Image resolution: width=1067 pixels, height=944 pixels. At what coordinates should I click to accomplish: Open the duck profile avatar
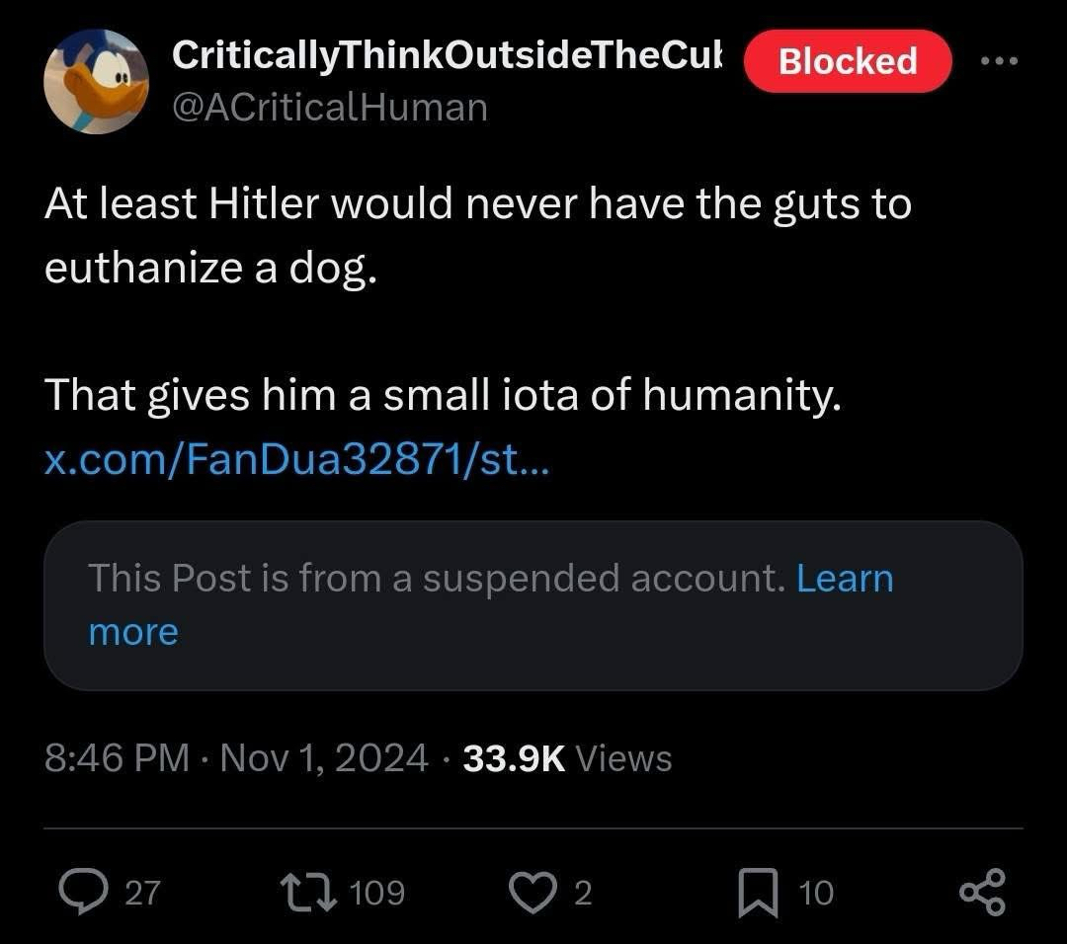[96, 81]
